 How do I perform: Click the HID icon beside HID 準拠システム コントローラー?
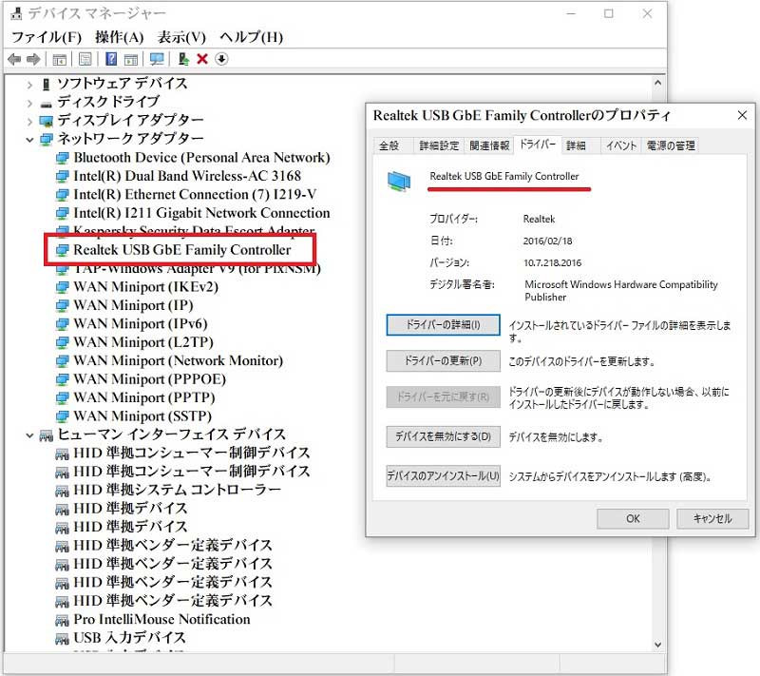(62, 491)
